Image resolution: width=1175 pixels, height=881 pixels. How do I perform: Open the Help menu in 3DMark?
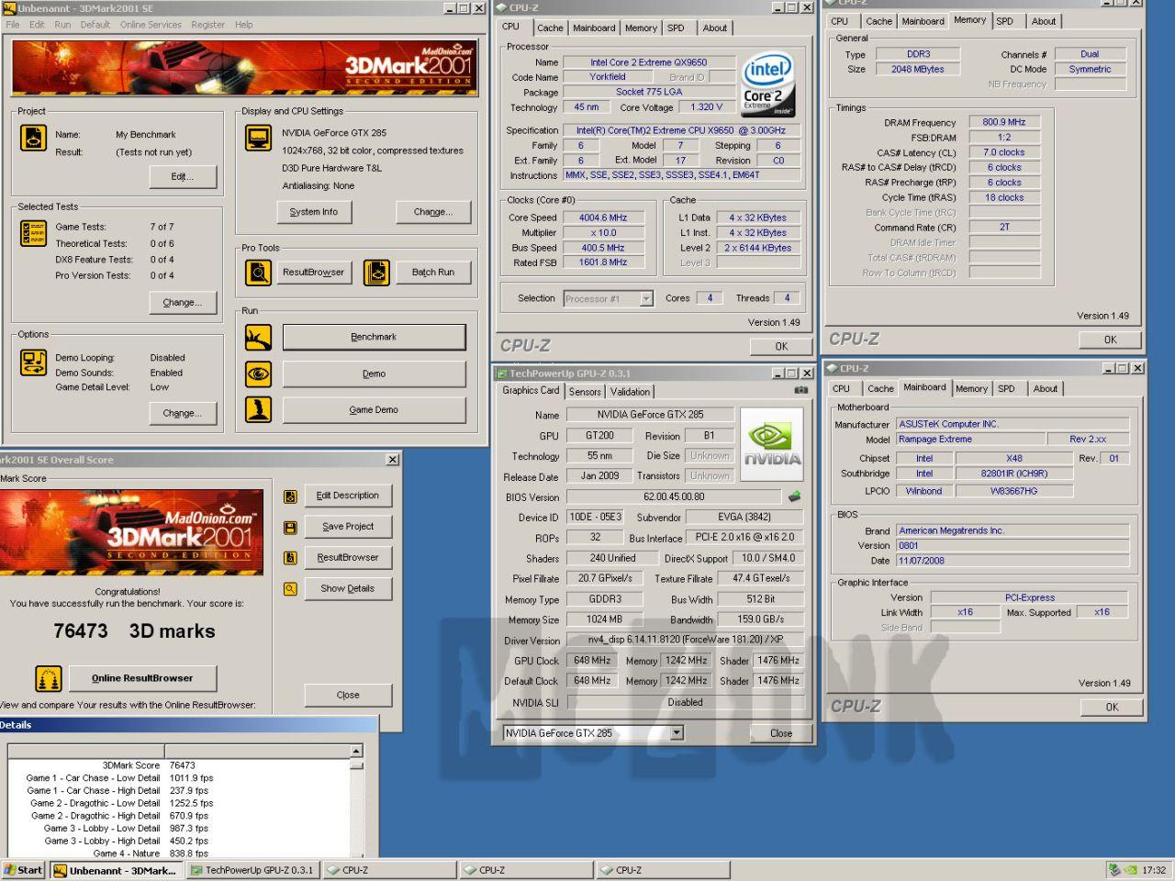tap(243, 25)
